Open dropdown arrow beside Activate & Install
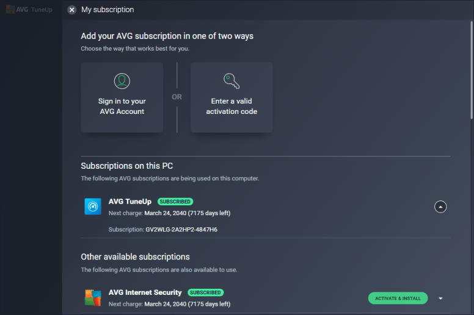Screen dimensions: 474x315 [440, 298]
